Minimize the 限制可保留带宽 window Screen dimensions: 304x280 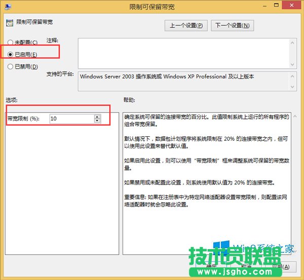coord(265,6)
